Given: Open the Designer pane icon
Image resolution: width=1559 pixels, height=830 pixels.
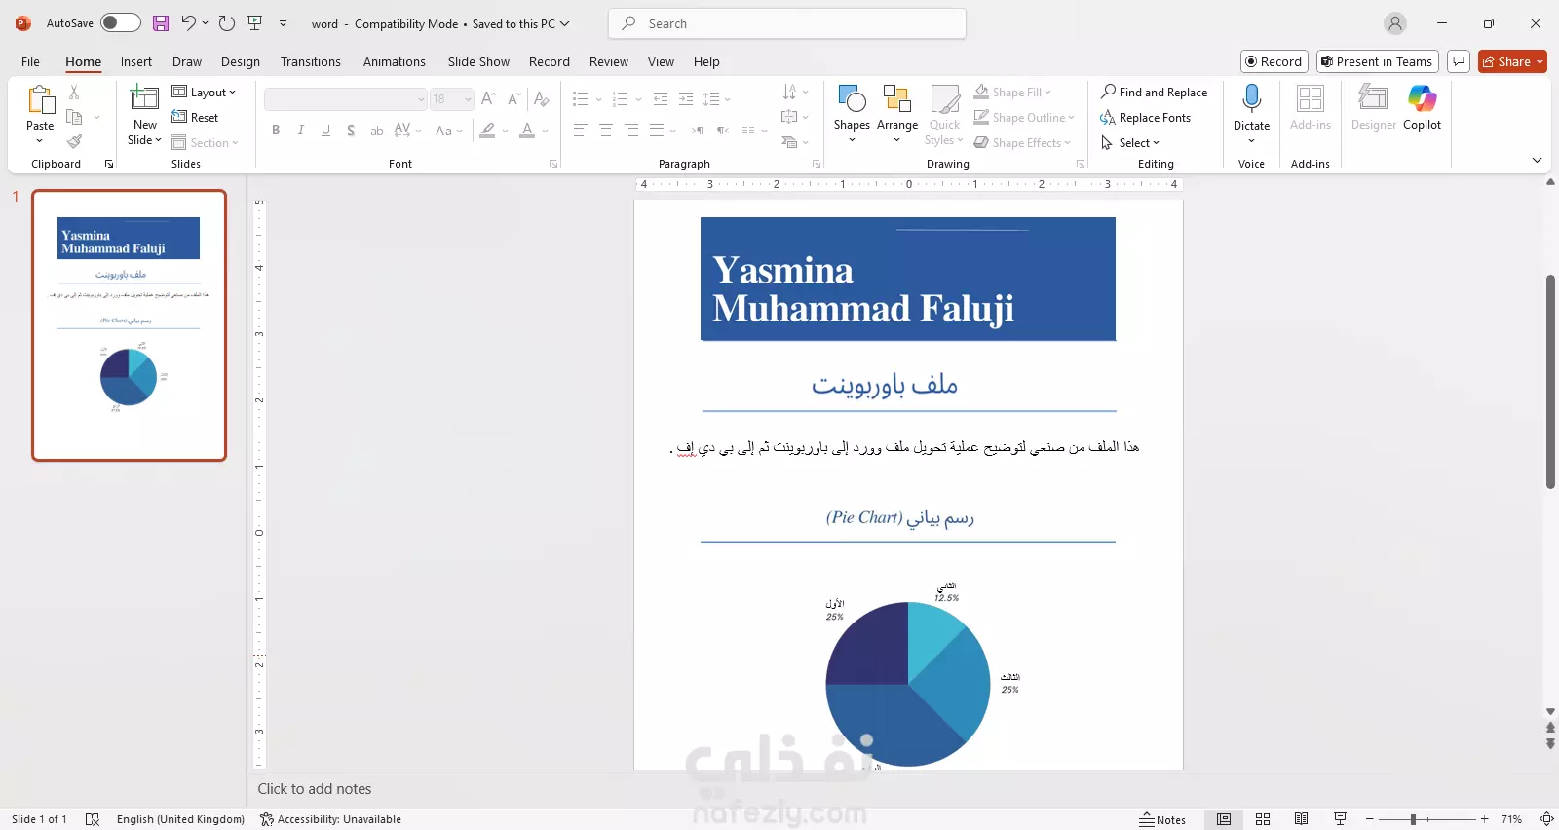Looking at the screenshot, I should (x=1373, y=98).
